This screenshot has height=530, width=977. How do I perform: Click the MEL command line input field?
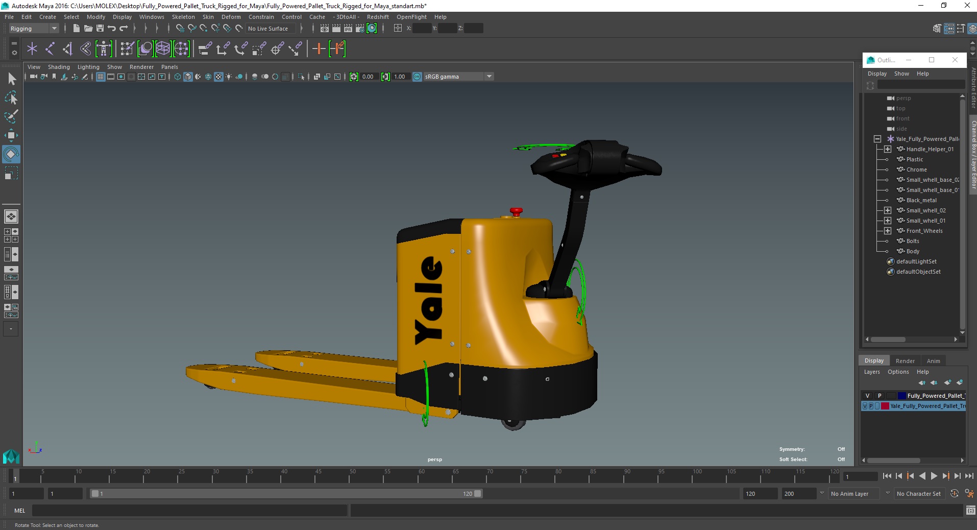coord(189,511)
